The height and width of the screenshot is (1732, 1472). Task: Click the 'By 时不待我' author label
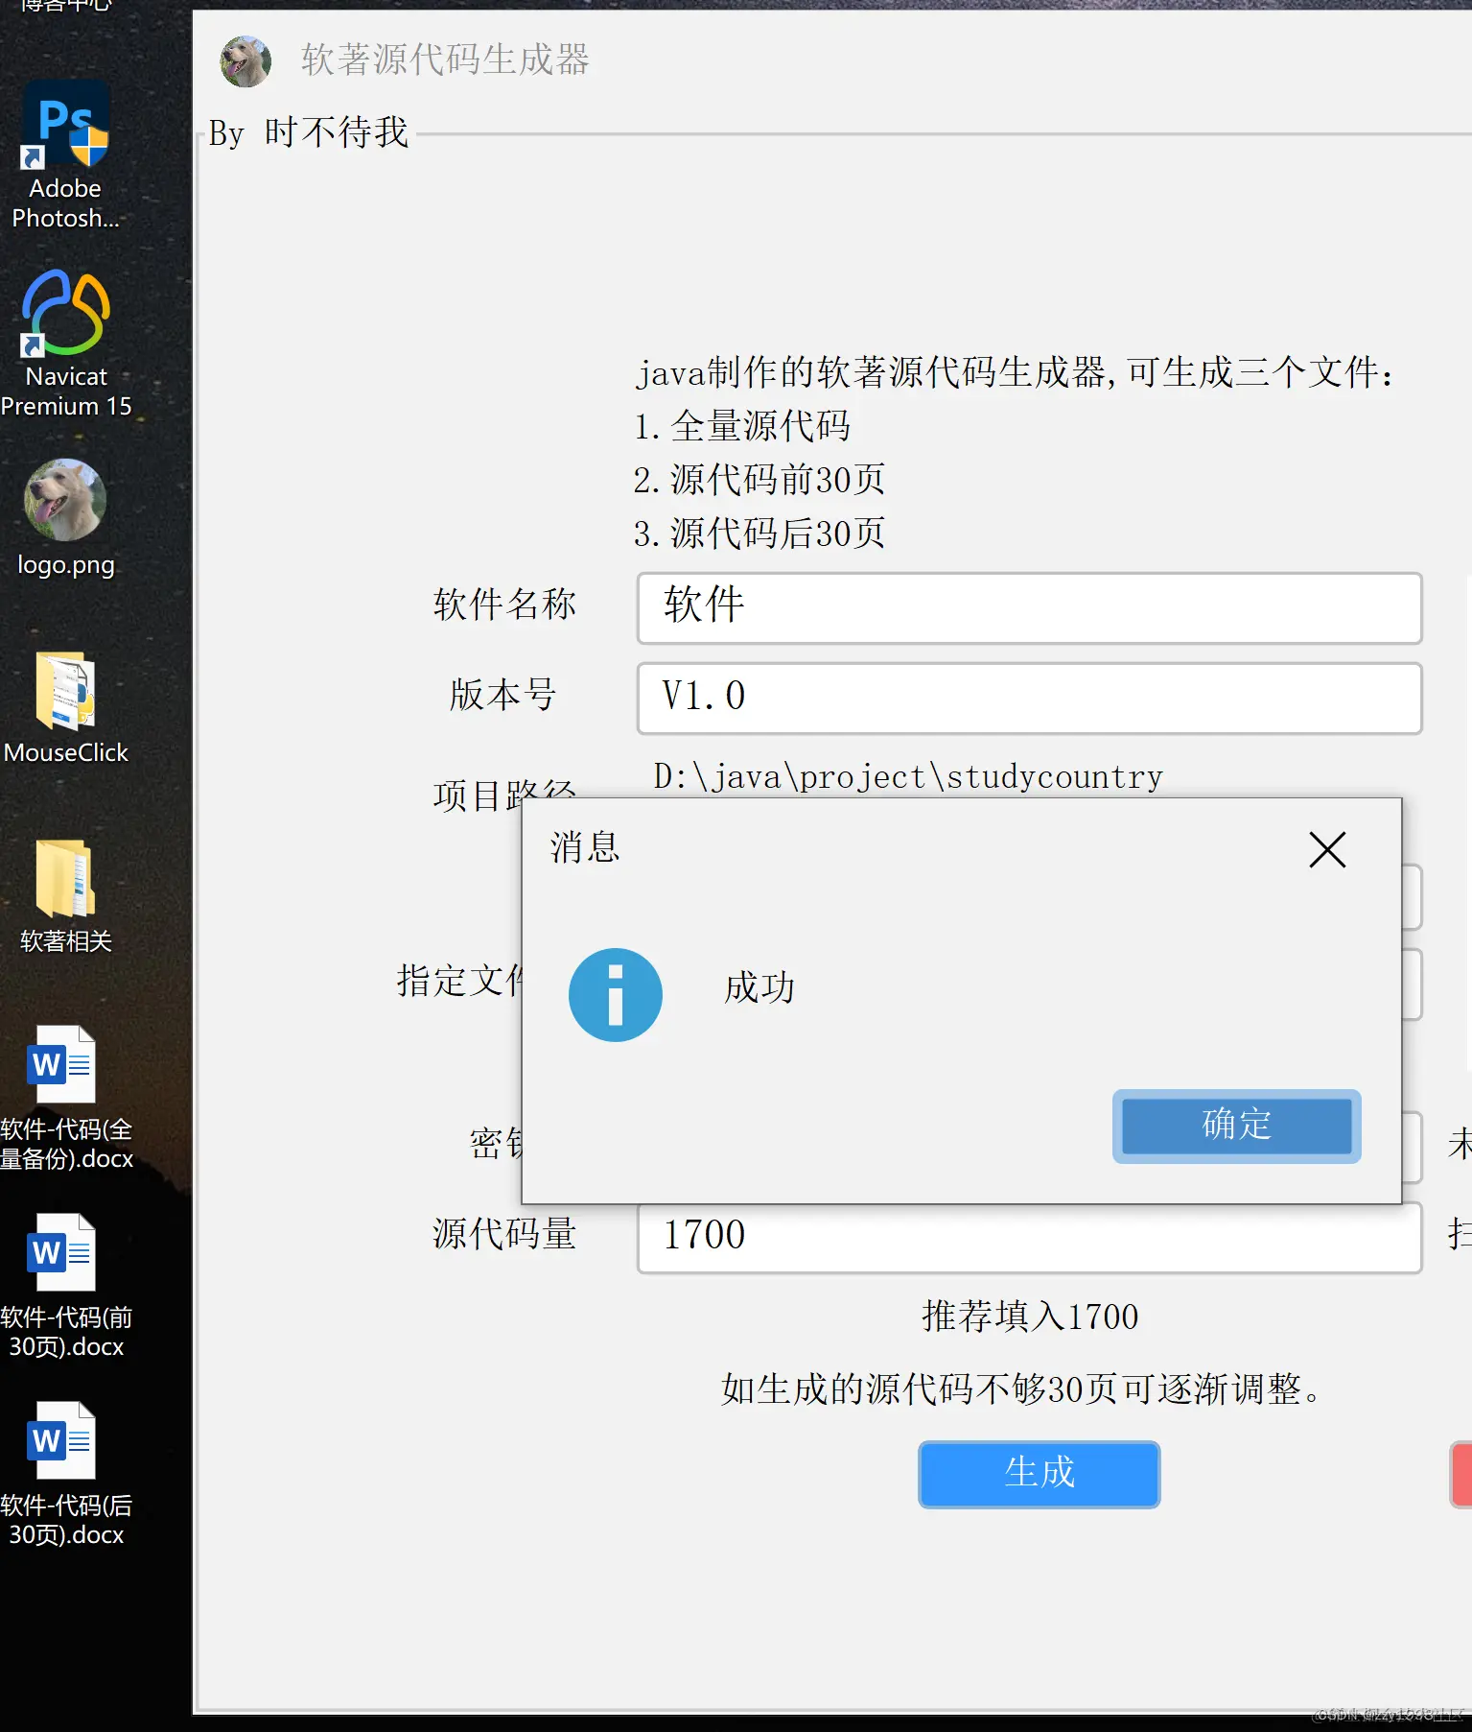(309, 132)
